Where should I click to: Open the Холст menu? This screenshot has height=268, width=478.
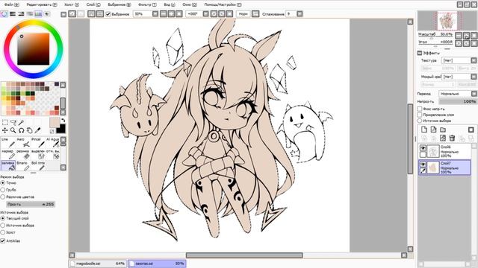point(72,4)
